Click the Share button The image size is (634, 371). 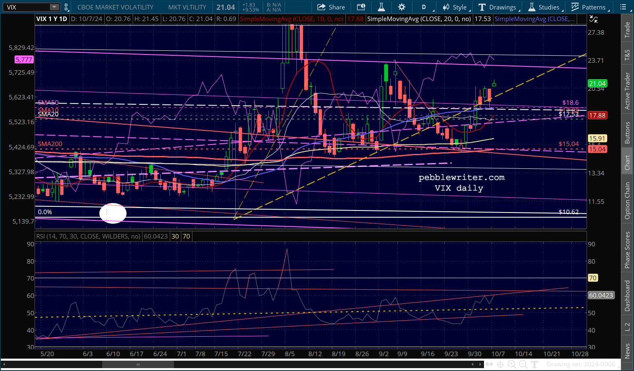coord(331,7)
